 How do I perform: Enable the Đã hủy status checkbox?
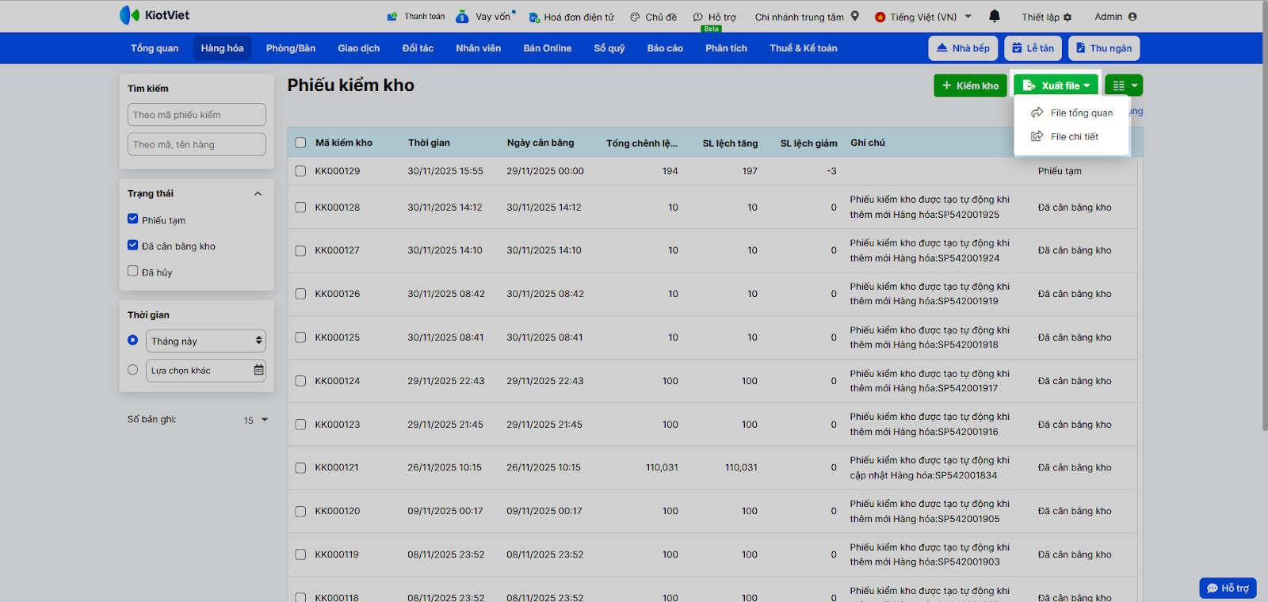tap(133, 271)
